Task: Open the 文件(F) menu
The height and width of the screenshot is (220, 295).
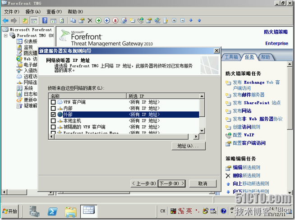Action: (x=12, y=12)
